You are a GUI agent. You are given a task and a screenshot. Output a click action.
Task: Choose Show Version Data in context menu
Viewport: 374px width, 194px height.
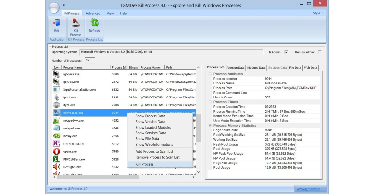(x=150, y=122)
